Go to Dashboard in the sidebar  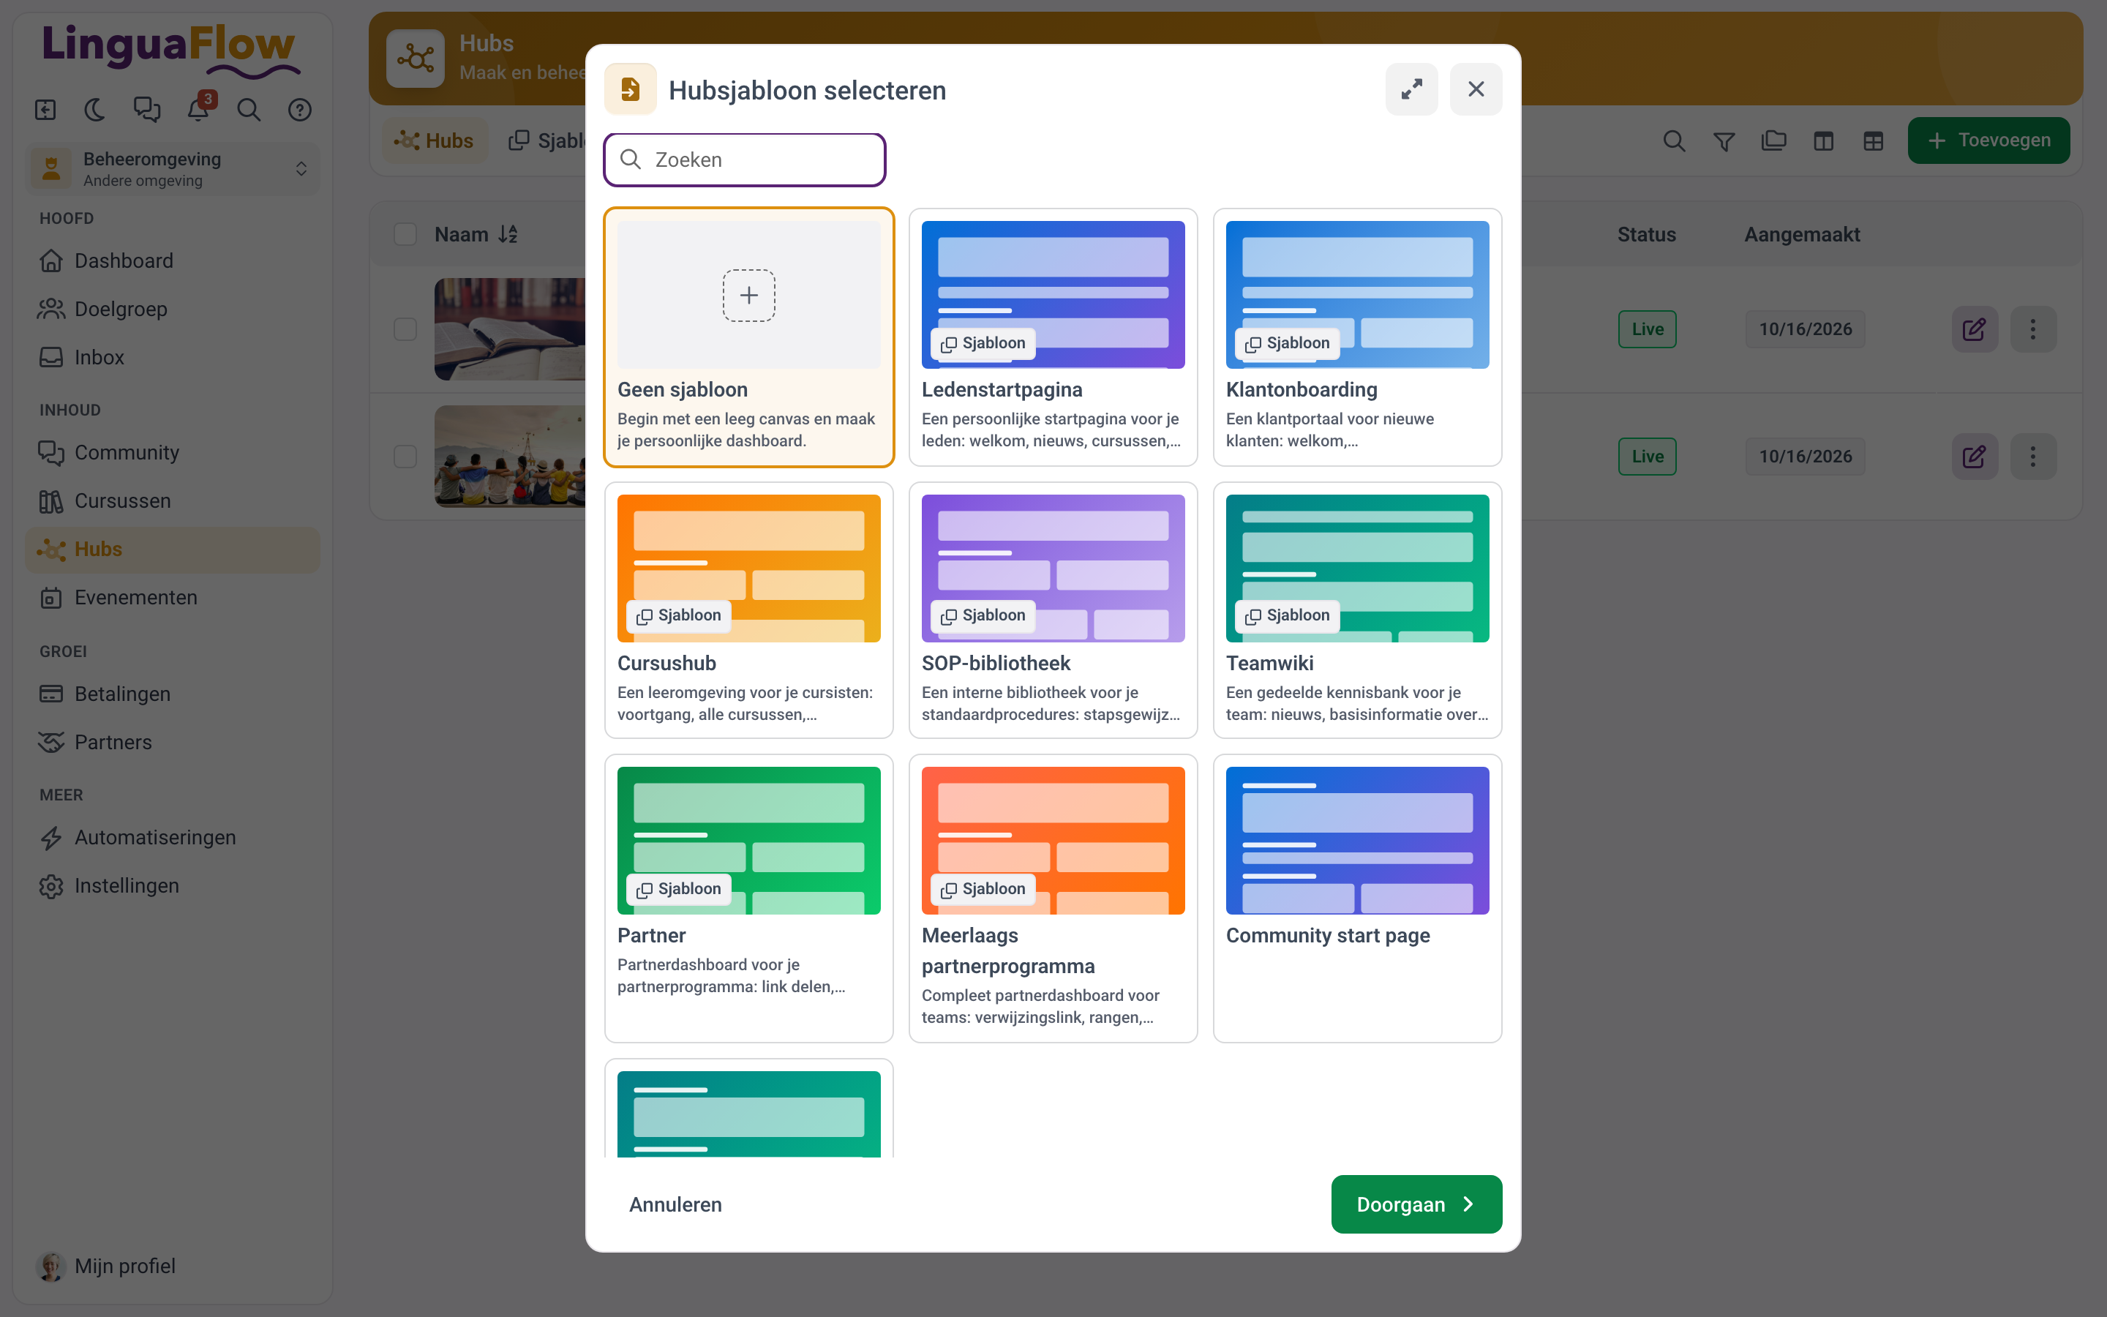[x=173, y=260]
